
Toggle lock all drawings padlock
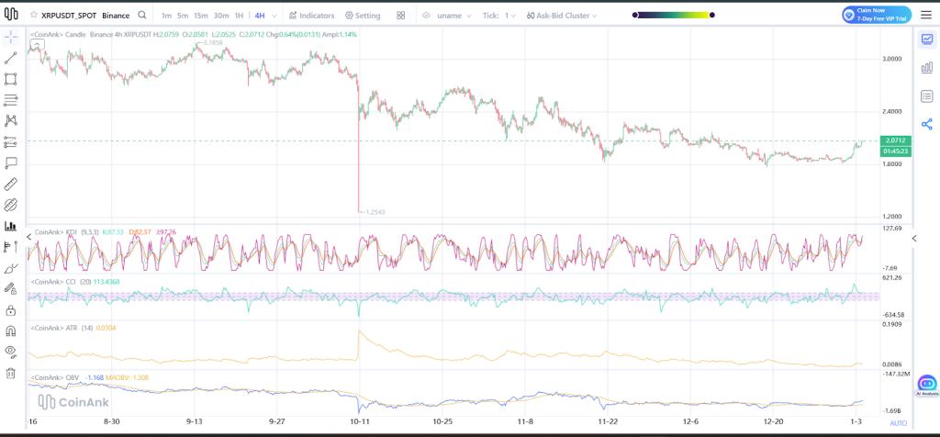(10, 310)
